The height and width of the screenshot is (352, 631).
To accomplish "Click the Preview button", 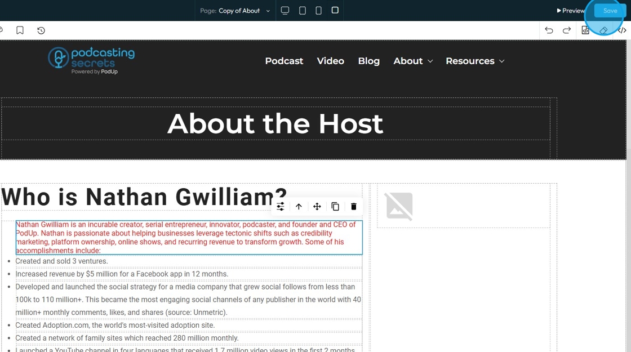I will coord(571,11).
